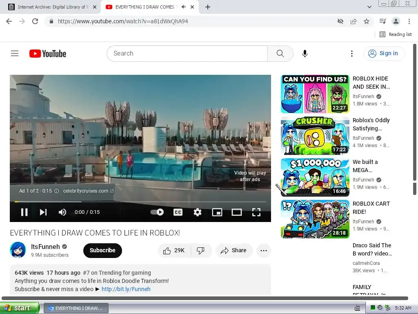
Task: Open the player settings gear
Action: [x=197, y=212]
